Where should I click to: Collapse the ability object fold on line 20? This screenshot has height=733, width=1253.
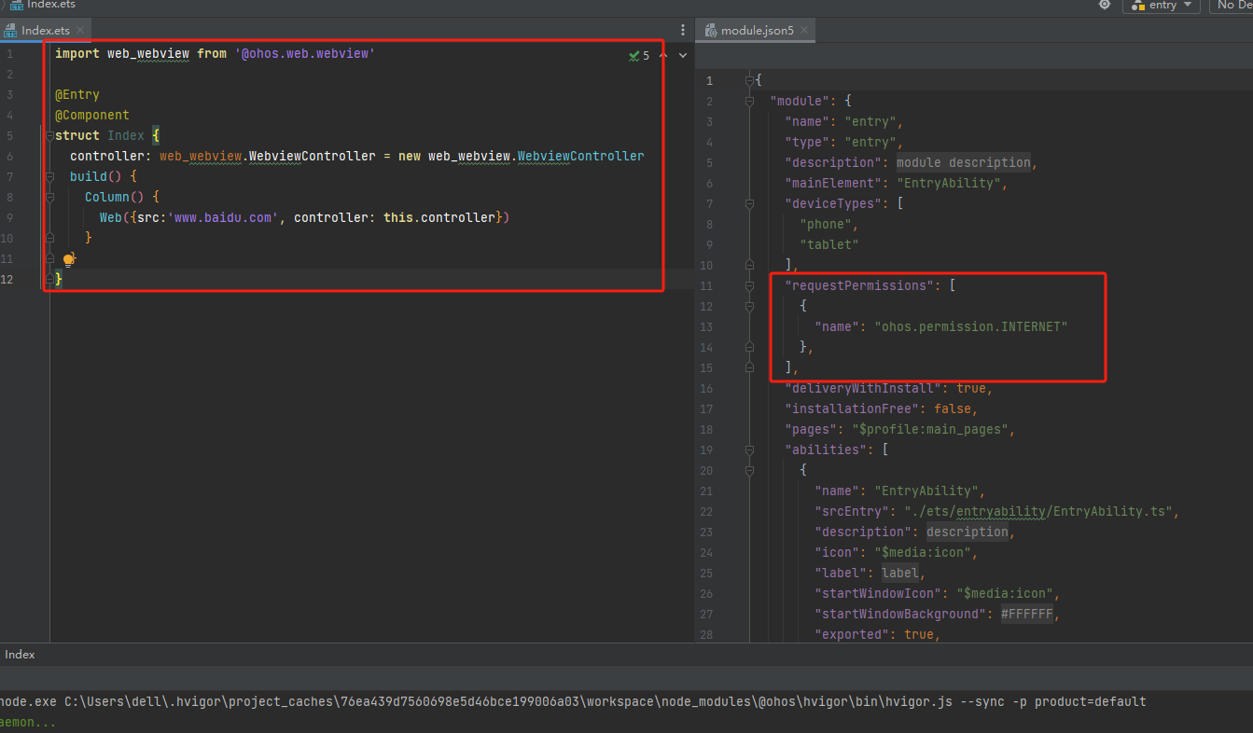(749, 471)
